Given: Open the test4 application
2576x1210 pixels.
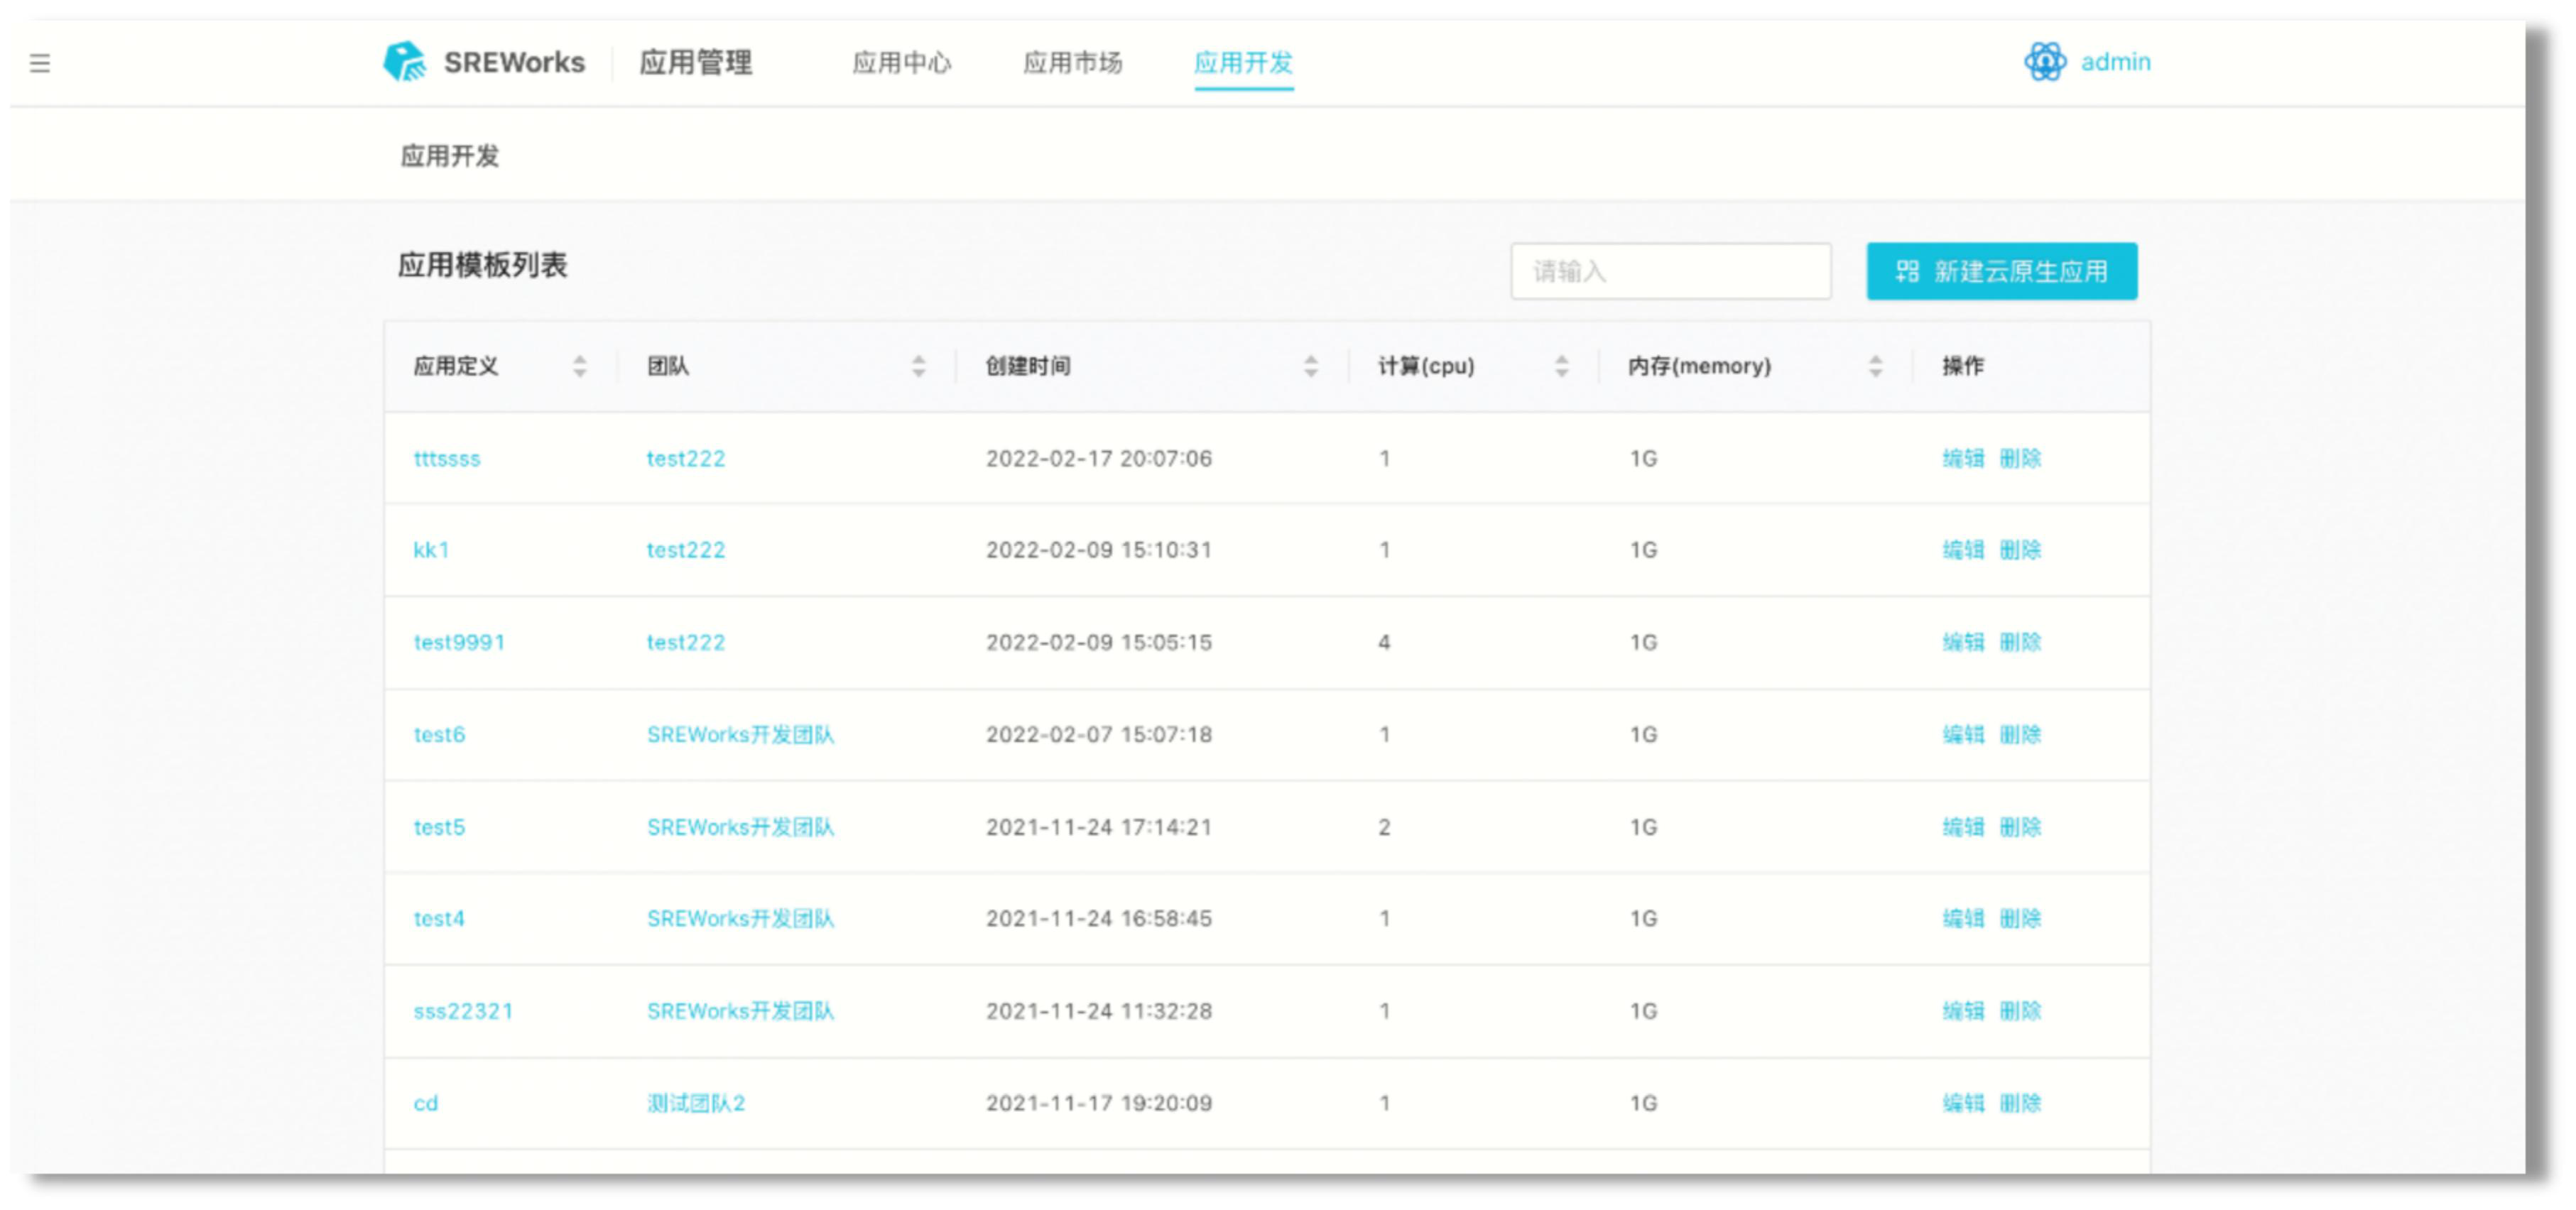Looking at the screenshot, I should pyautogui.click(x=440, y=919).
